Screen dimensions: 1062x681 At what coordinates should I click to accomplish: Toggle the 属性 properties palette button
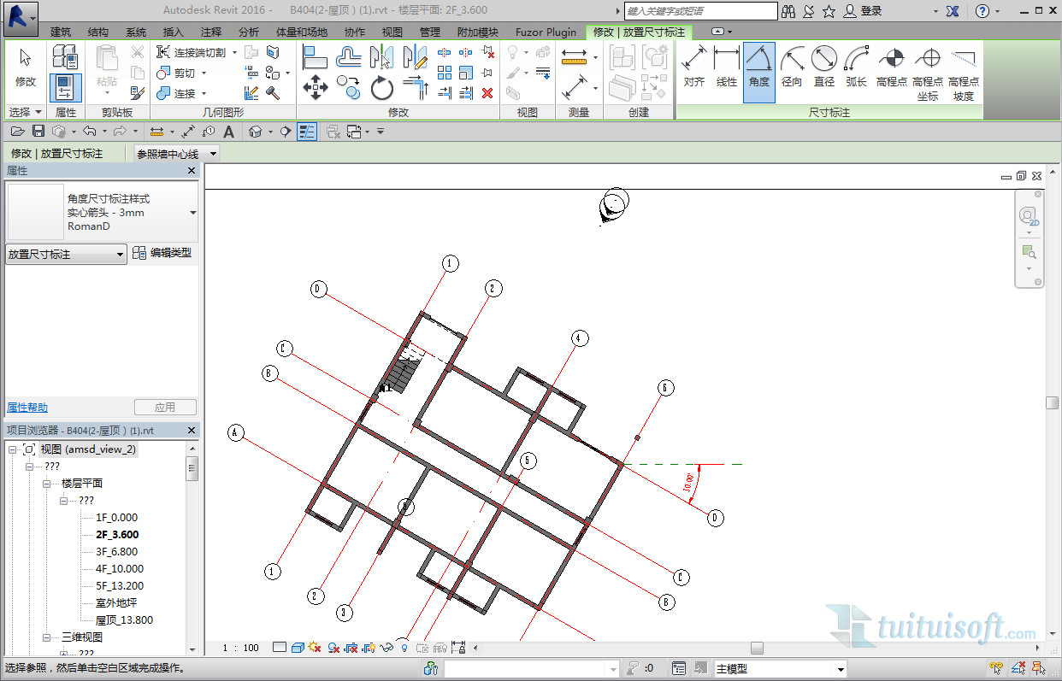pyautogui.click(x=65, y=86)
